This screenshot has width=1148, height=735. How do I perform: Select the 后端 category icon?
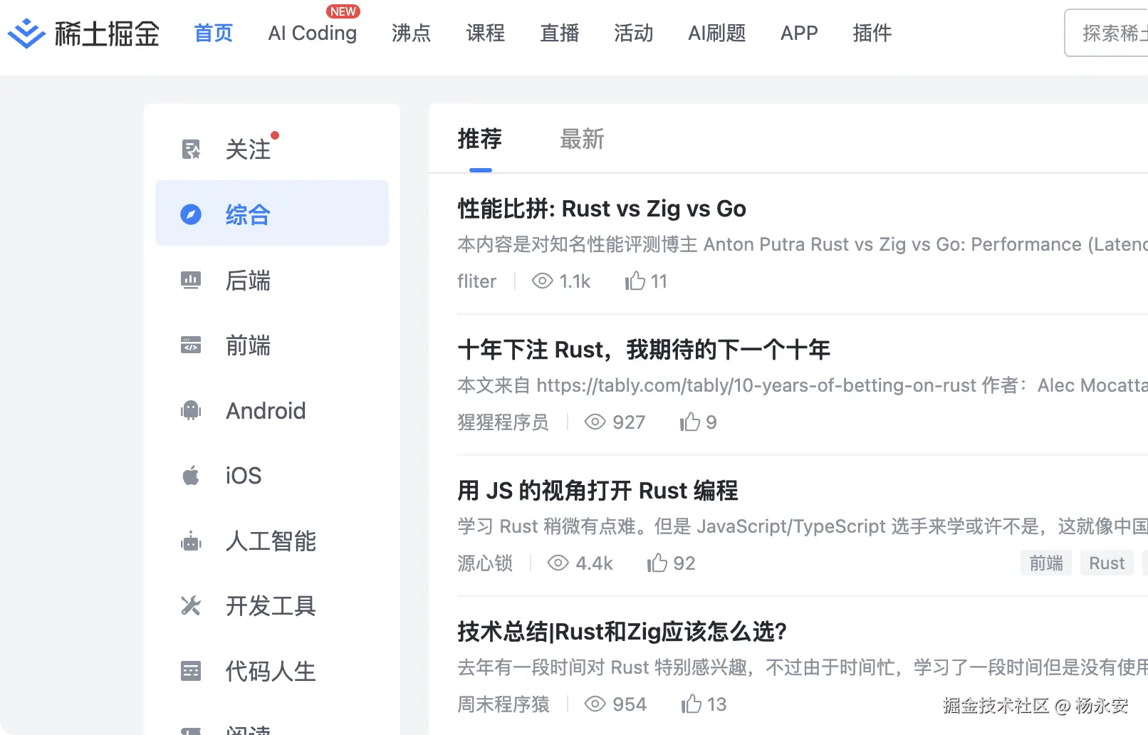[x=190, y=280]
